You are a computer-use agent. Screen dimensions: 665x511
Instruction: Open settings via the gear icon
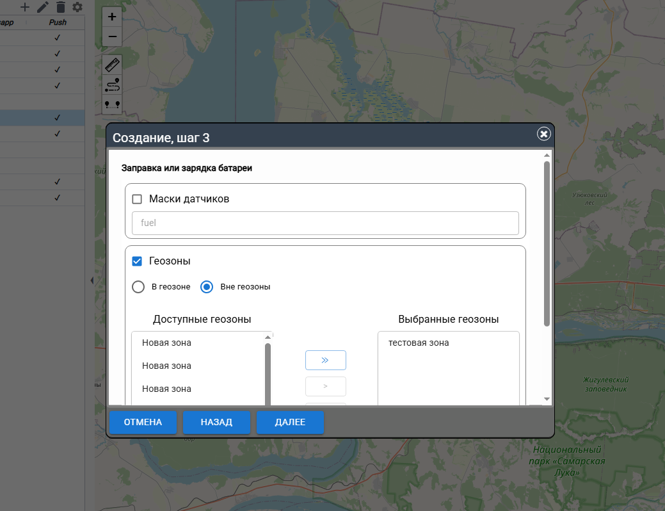pyautogui.click(x=77, y=7)
